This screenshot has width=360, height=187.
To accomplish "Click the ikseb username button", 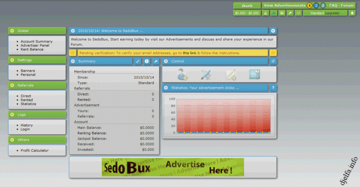I will click(247, 5).
